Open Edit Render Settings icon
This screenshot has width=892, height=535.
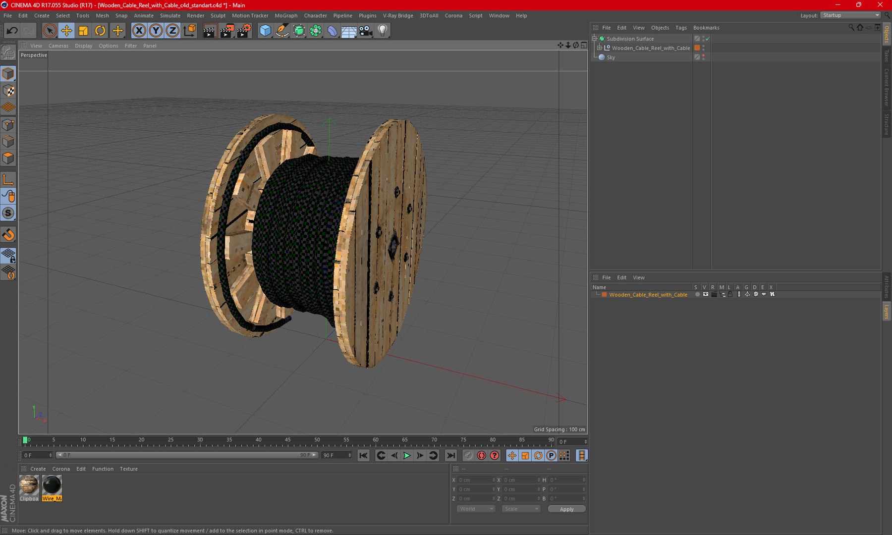click(x=243, y=31)
